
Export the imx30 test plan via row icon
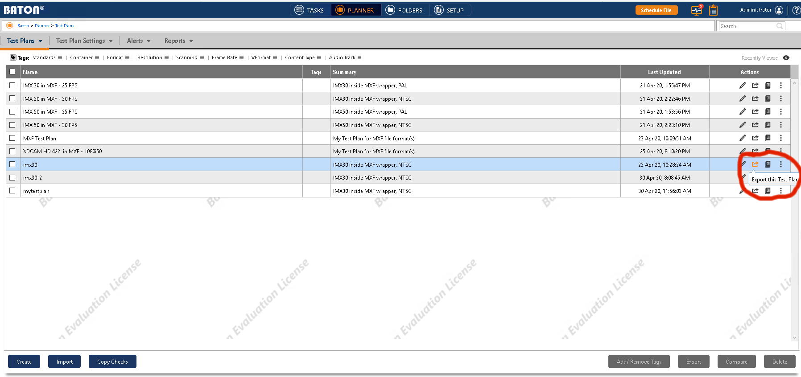coord(755,164)
